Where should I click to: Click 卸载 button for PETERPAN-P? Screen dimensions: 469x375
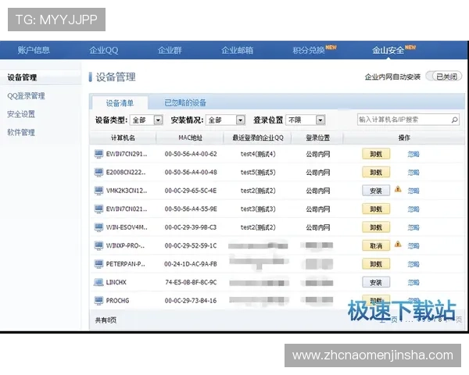(x=376, y=264)
